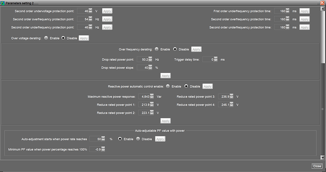Apply Second order undervoltage protection point
Image resolution: width=326 pixels, height=172 pixels.
107,11
